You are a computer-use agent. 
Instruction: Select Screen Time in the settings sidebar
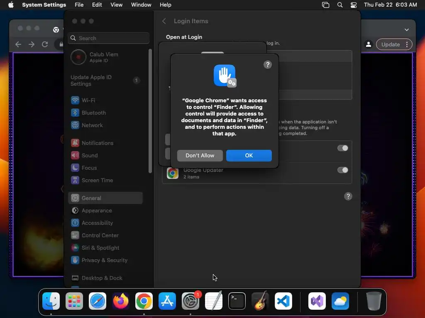coord(105,181)
